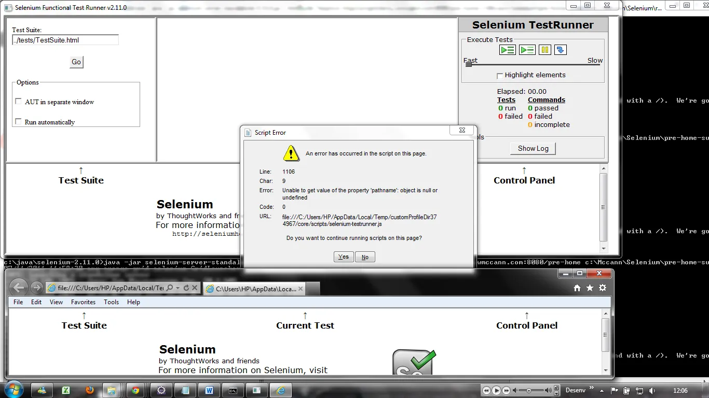Play media in the taskbar player
Image resolution: width=709 pixels, height=398 pixels.
click(x=497, y=390)
